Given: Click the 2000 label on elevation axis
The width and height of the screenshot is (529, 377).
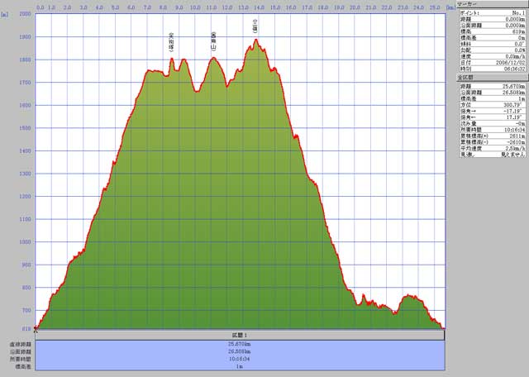Looking at the screenshot, I should point(25,15).
